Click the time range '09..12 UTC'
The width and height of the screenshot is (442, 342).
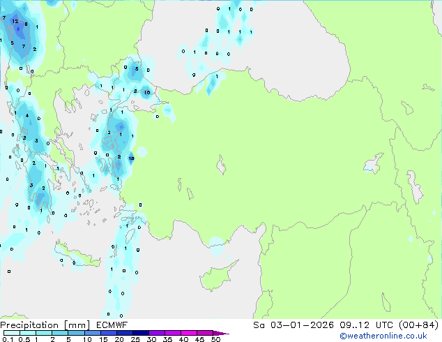(367, 325)
